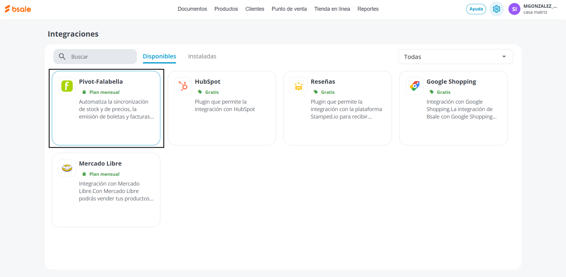The width and height of the screenshot is (566, 277).
Task: Click the Stamped.io description text
Action: (346, 109)
